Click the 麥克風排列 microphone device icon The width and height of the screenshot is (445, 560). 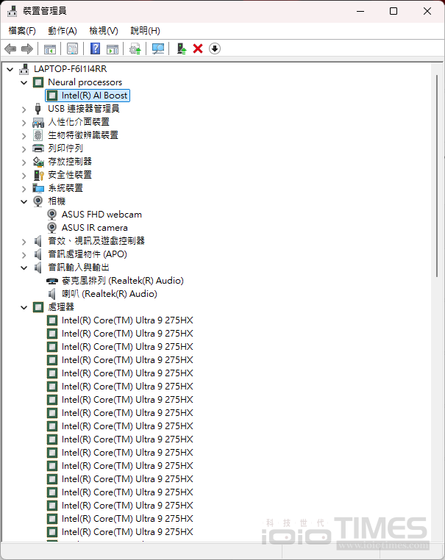pyautogui.click(x=52, y=281)
